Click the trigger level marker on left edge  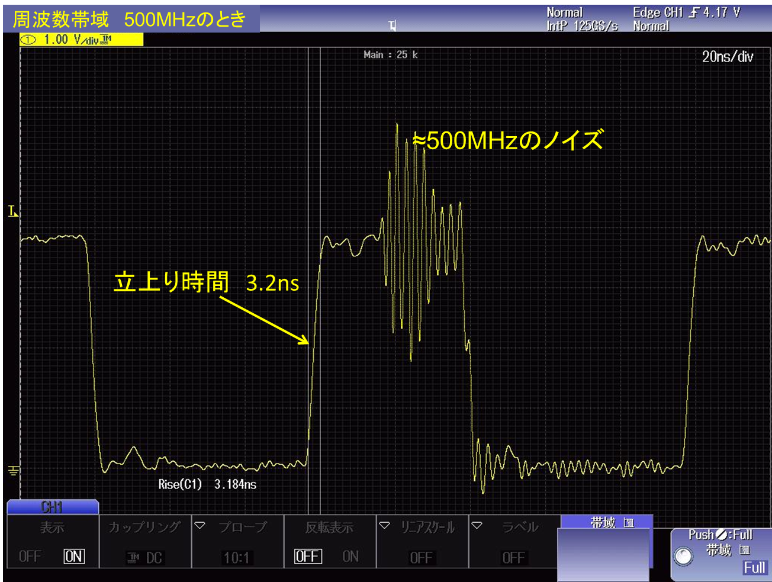click(12, 211)
